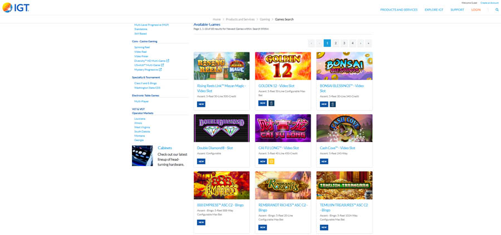
Task: Select the Georgia operator market
Action: point(139,140)
